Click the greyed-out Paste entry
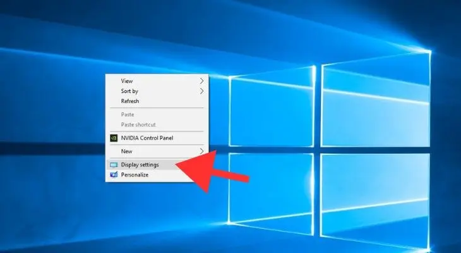The height and width of the screenshot is (253, 461). click(157, 114)
